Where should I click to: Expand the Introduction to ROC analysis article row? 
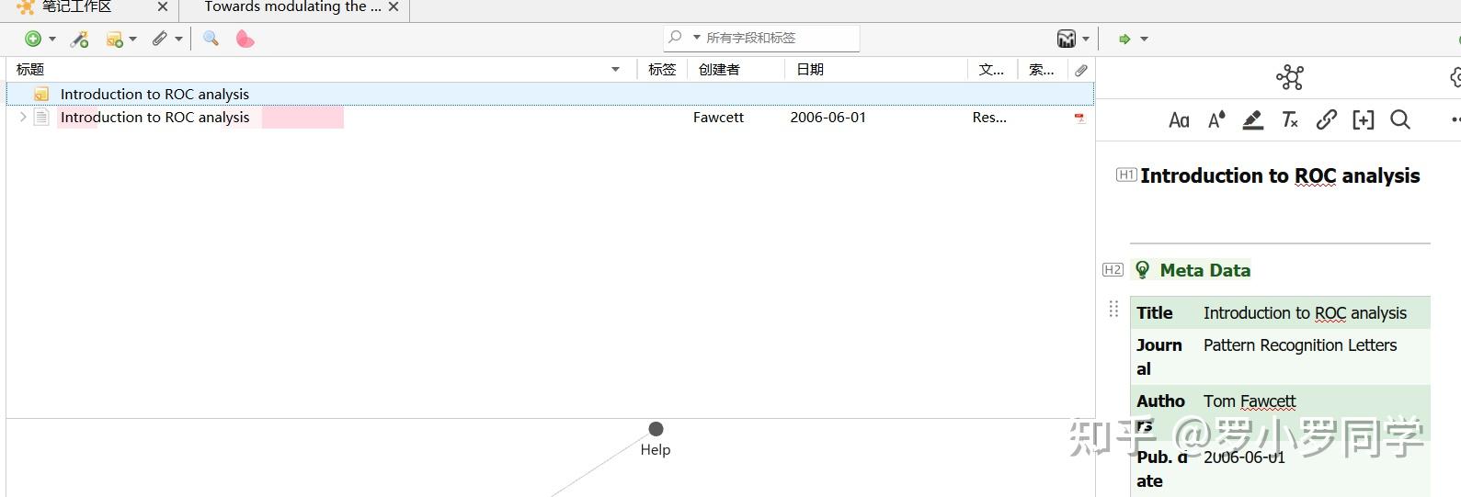click(x=23, y=117)
